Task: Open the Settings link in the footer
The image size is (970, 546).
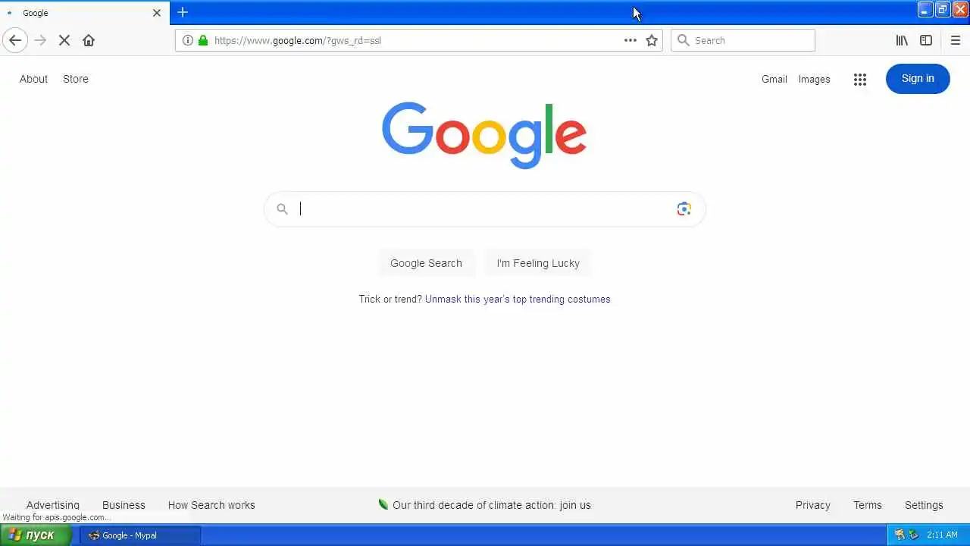Action: [x=924, y=505]
